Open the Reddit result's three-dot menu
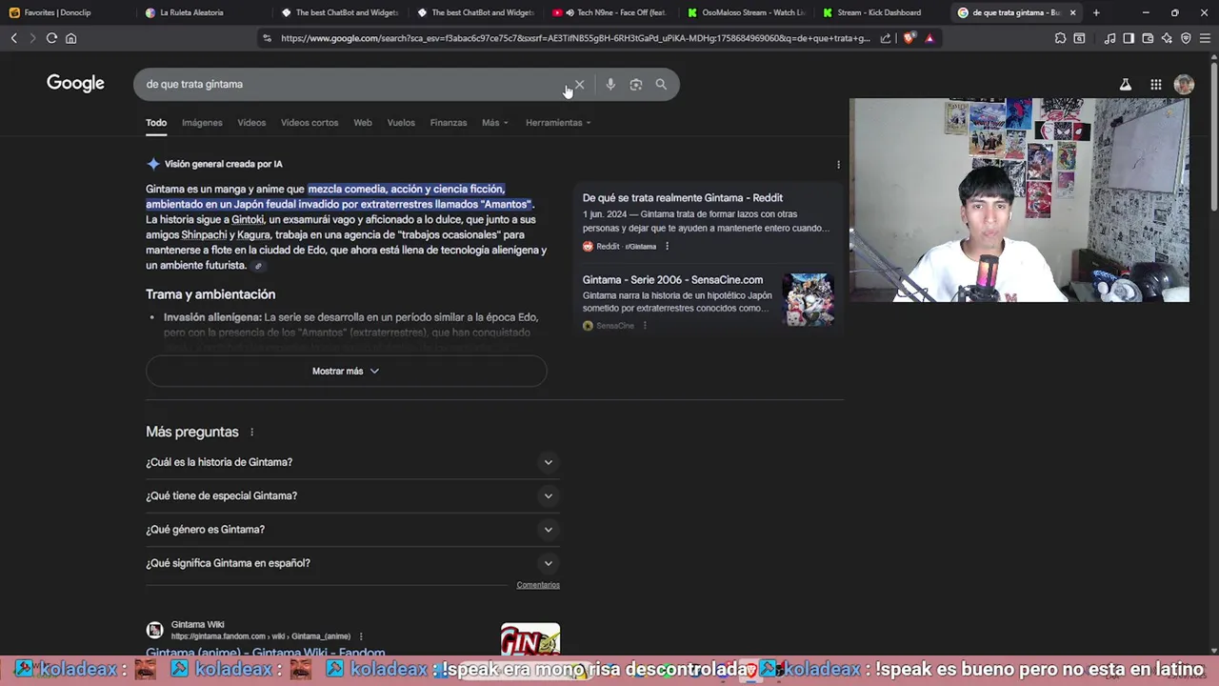Screen dimensions: 1219x686 (667, 246)
